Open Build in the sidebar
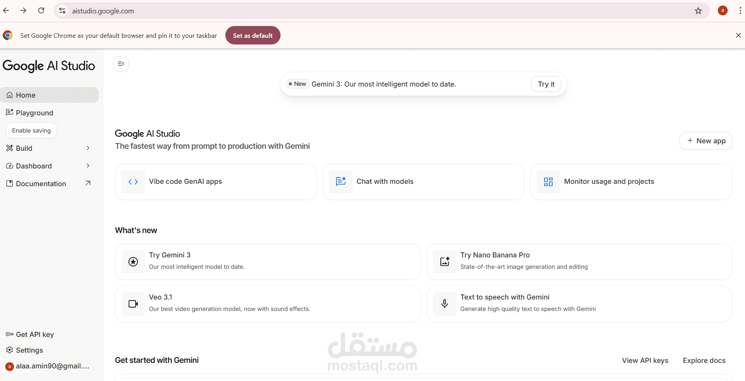745x381 pixels. 49,148
